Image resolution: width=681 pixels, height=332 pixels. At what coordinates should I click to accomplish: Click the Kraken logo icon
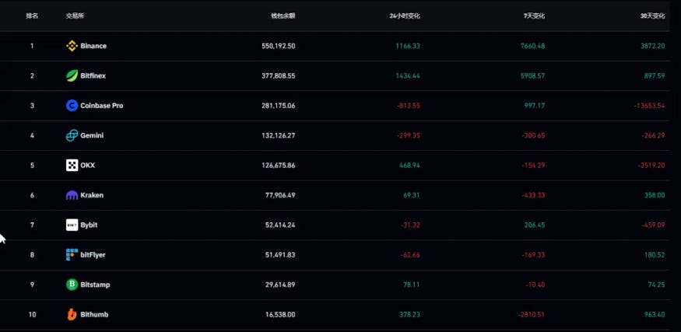72,195
